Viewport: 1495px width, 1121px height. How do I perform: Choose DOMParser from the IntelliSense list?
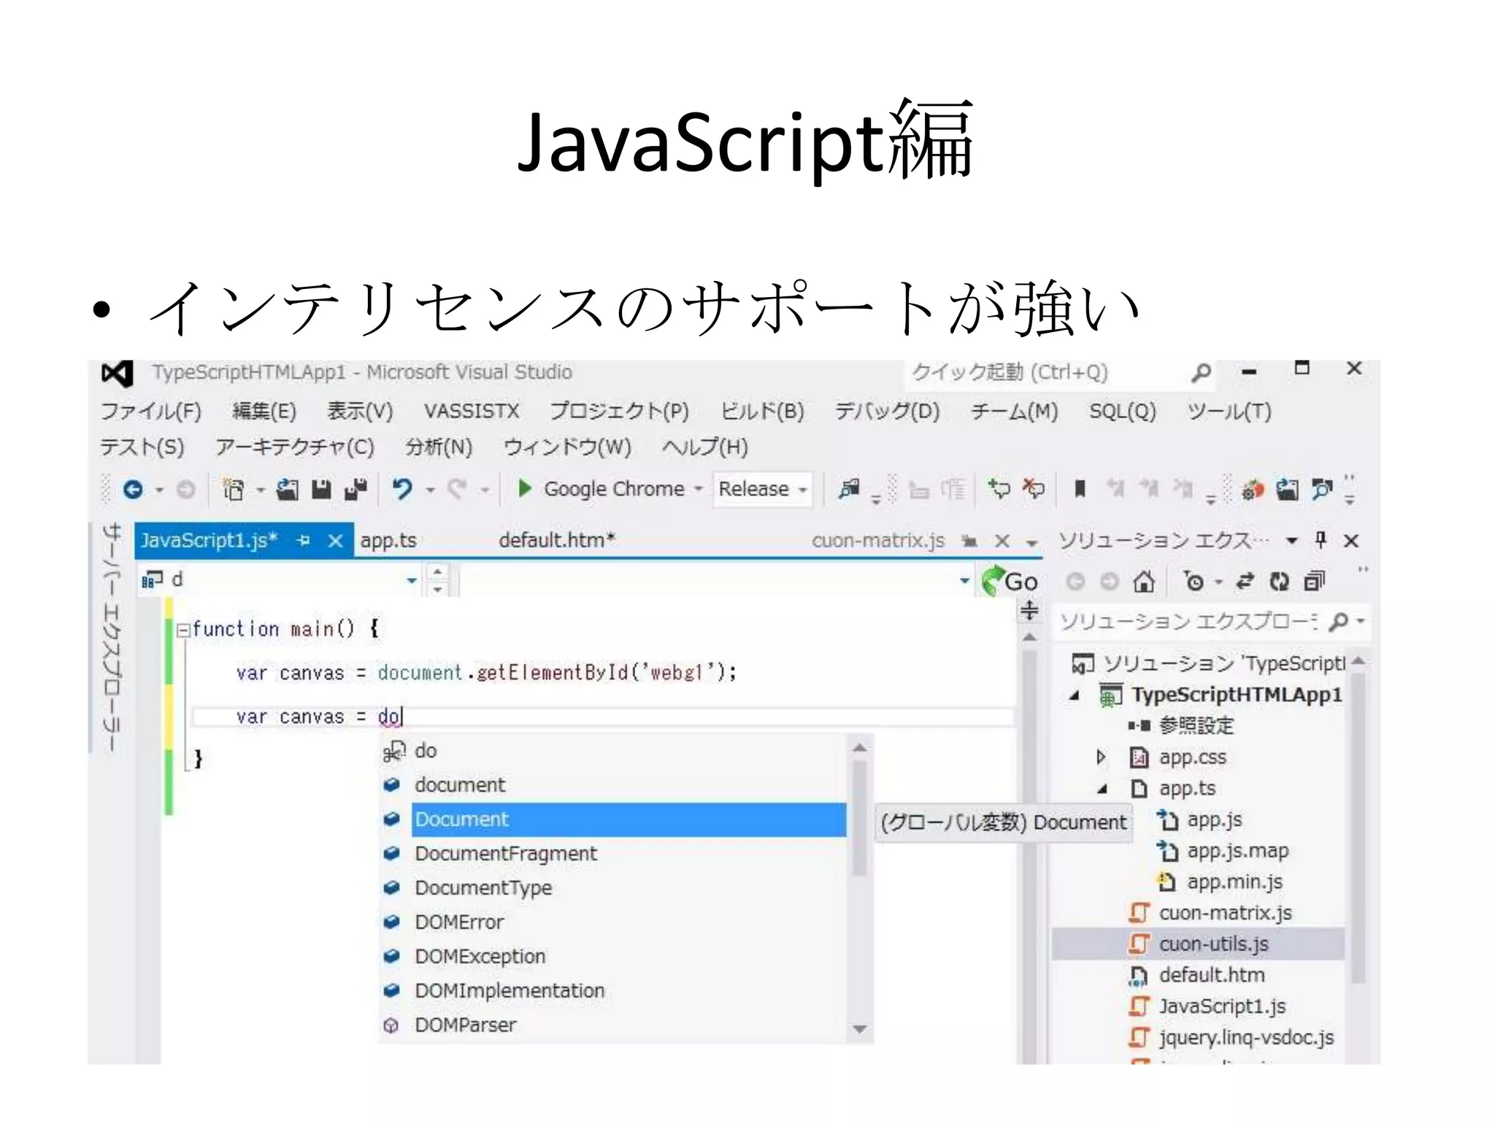(466, 1025)
